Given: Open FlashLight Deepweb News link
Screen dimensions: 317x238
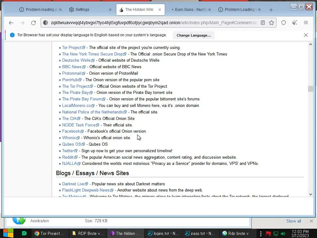Looking at the screenshot, I should coord(88,190).
